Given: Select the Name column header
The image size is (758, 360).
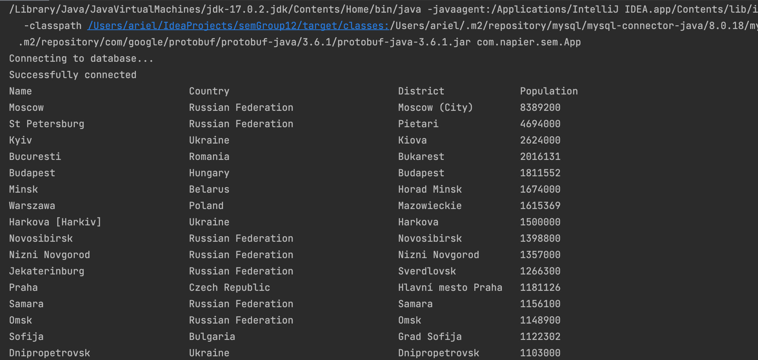Looking at the screenshot, I should [20, 91].
